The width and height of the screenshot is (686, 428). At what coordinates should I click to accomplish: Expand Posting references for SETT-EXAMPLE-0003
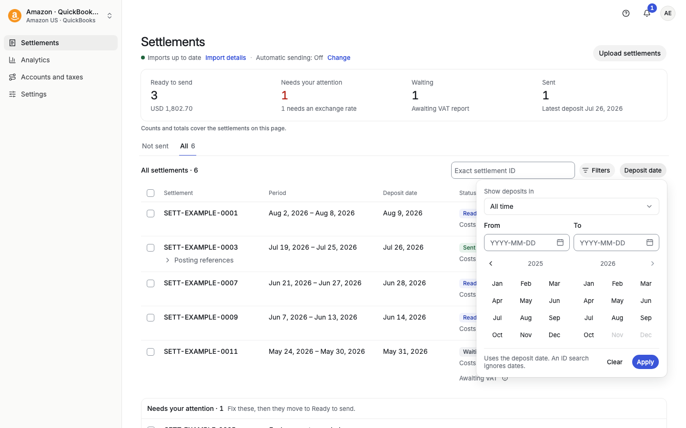tap(200, 260)
